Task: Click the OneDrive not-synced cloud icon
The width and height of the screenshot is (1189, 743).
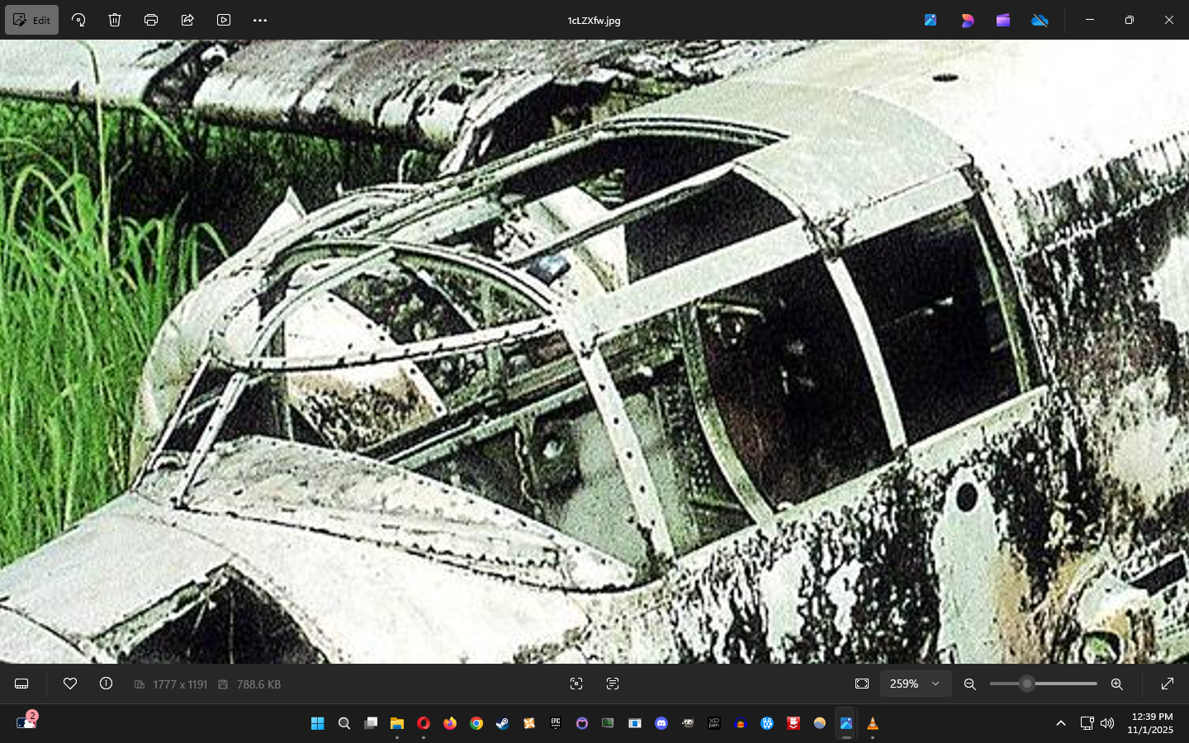Action: [x=1040, y=20]
